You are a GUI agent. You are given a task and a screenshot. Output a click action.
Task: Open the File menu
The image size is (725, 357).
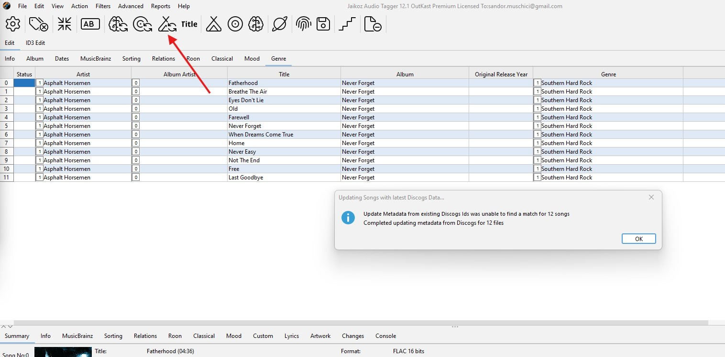(22, 6)
